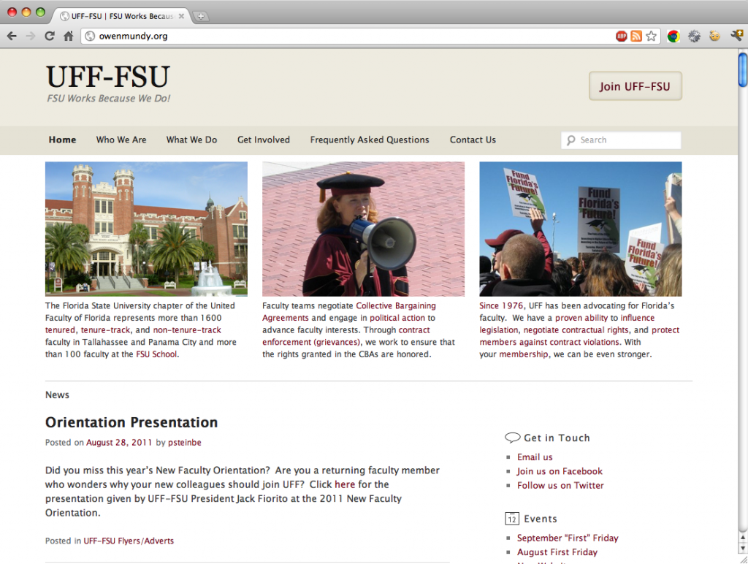The height and width of the screenshot is (564, 748).
Task: Click the AdBlock Plus icon in address bar
Action: 621,37
